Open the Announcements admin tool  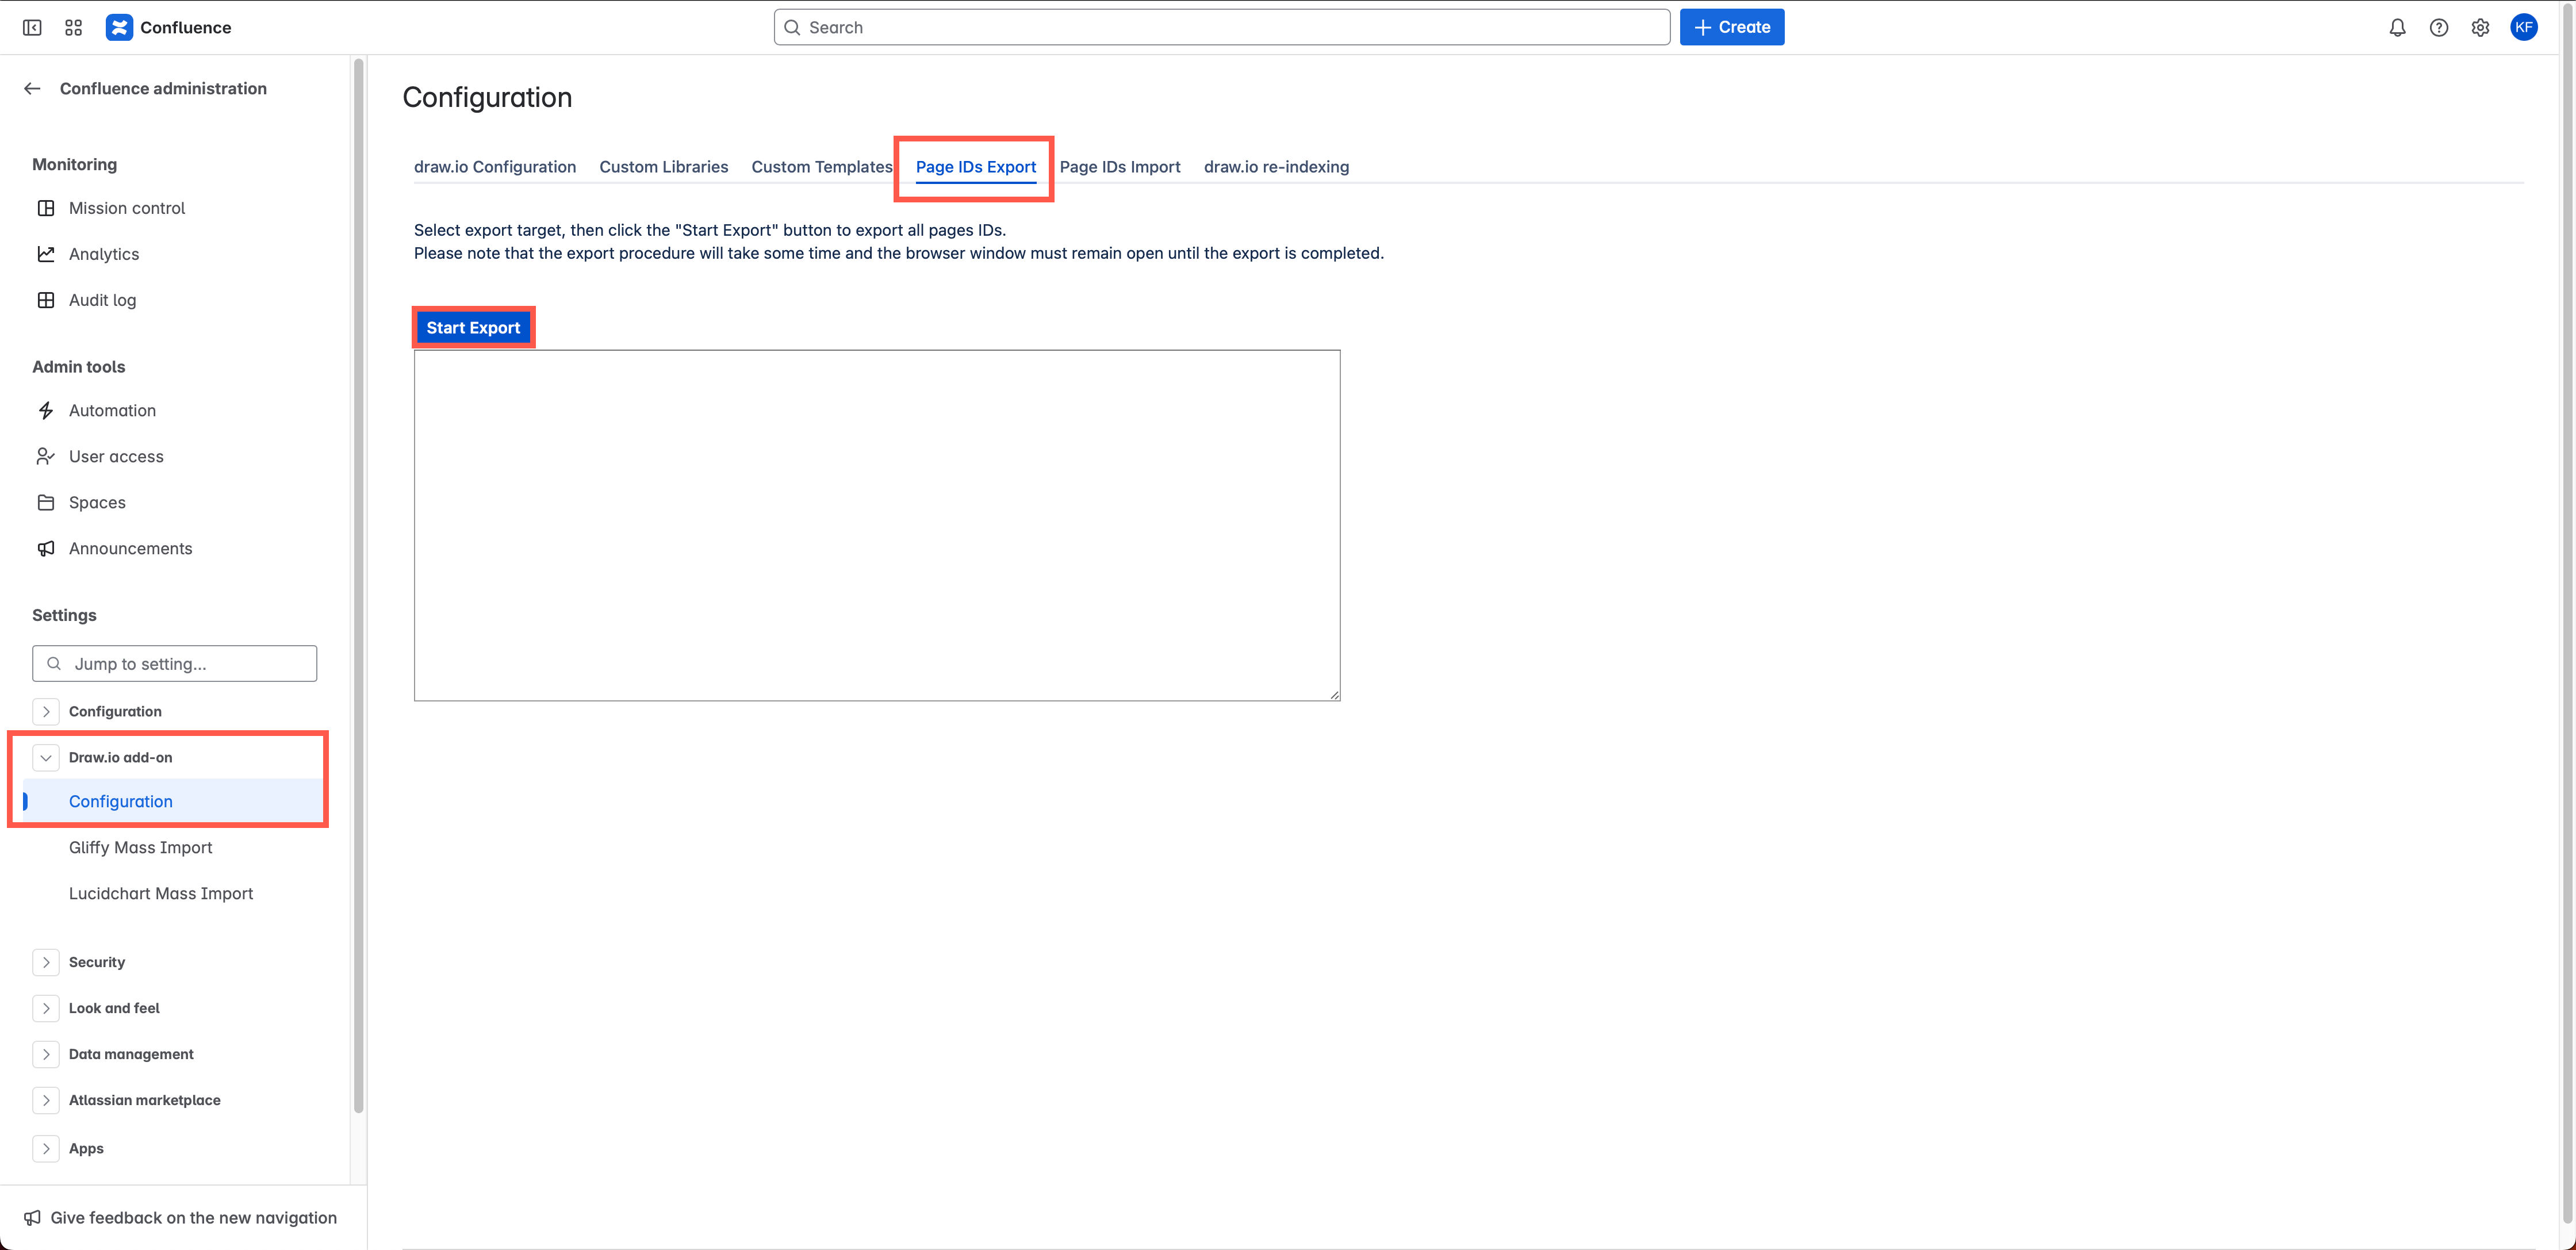[x=130, y=548]
